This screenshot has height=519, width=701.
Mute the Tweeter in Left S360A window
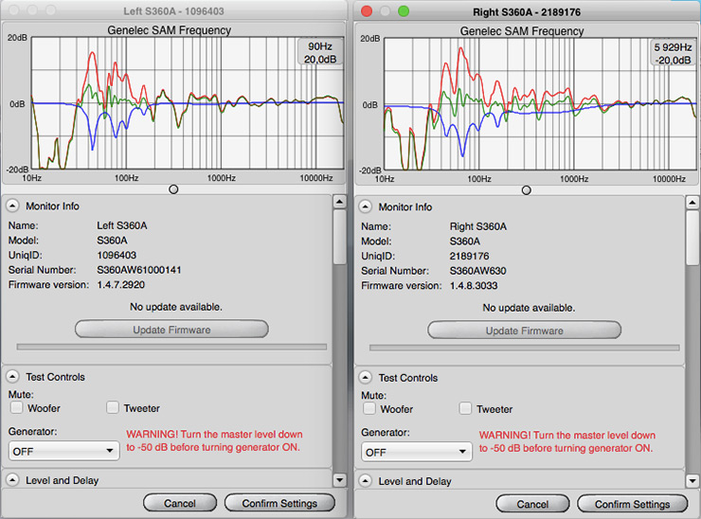113,407
